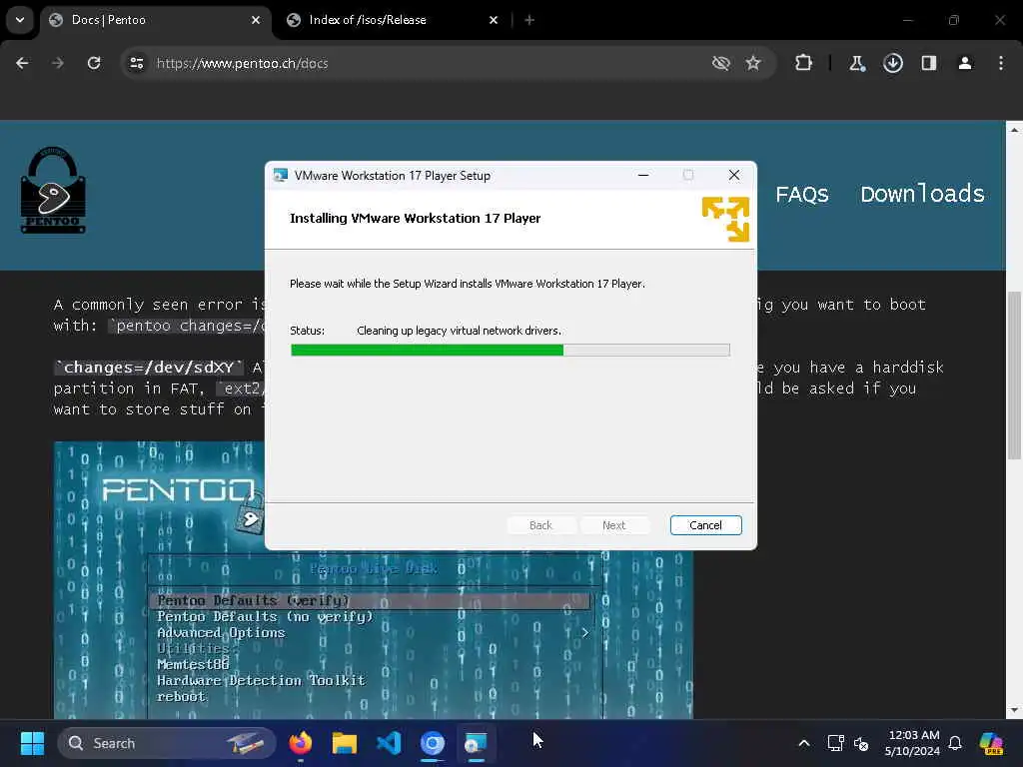Click the Pentoo boot menu screenshot
Viewport: 1023px width, 767px height.
click(x=374, y=580)
